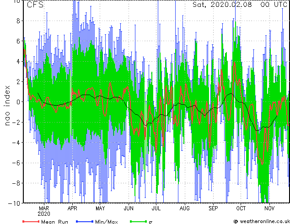The image size is (290, 224).
Task: Click the y-axis value 0
Action: [18, 102]
